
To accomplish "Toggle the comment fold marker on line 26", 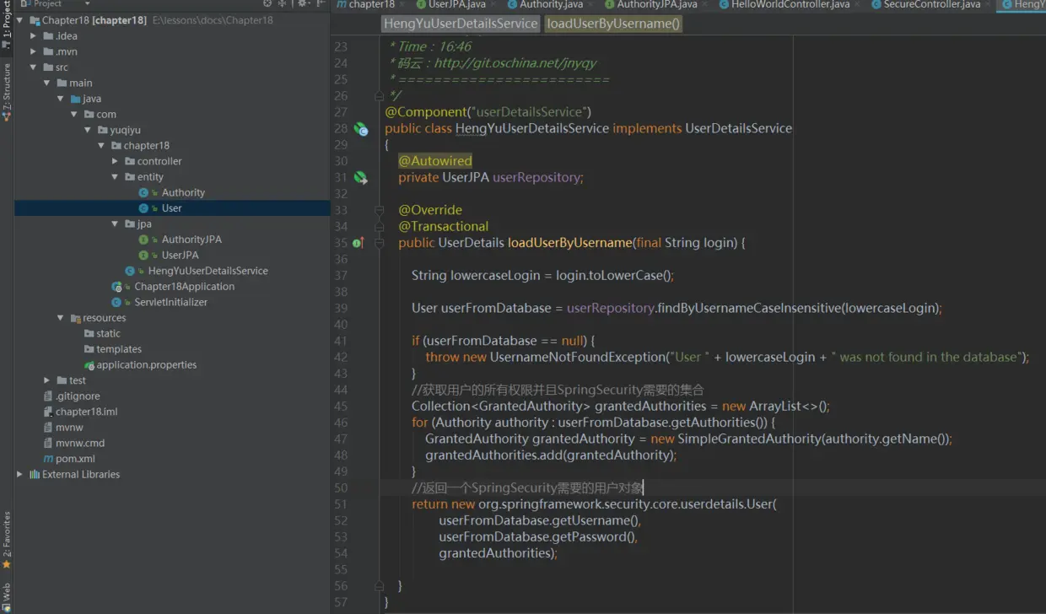I will [380, 96].
